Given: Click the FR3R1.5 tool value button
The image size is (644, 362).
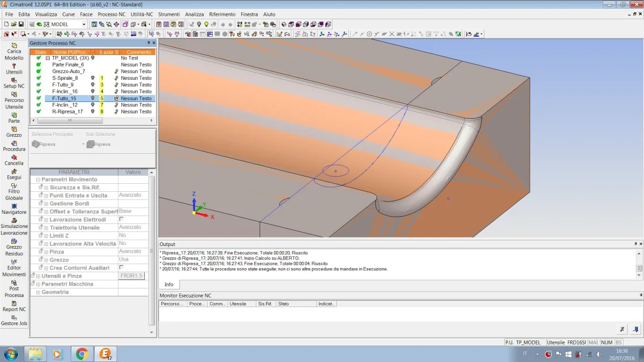Looking at the screenshot, I should pos(132,276).
